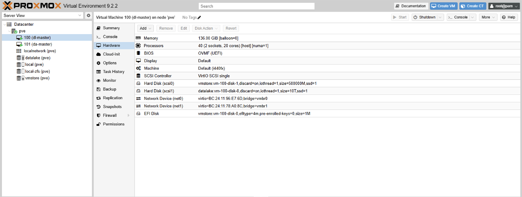Open the Summary tab
This screenshot has width=522, height=197.
[x=114, y=28]
